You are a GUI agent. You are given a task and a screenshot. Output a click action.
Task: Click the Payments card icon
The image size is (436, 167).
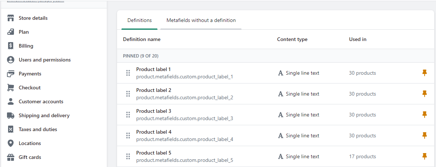[11, 74]
